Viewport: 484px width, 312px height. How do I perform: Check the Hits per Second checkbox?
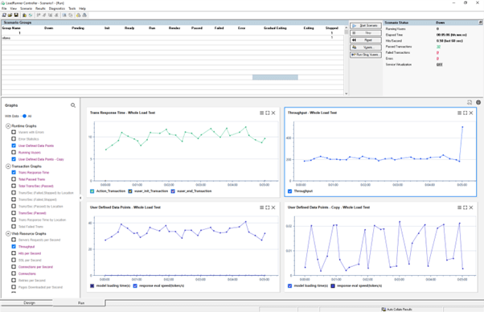[14, 253]
